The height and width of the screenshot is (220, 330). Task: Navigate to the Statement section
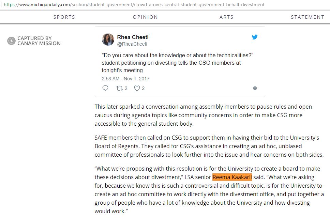point(307,17)
